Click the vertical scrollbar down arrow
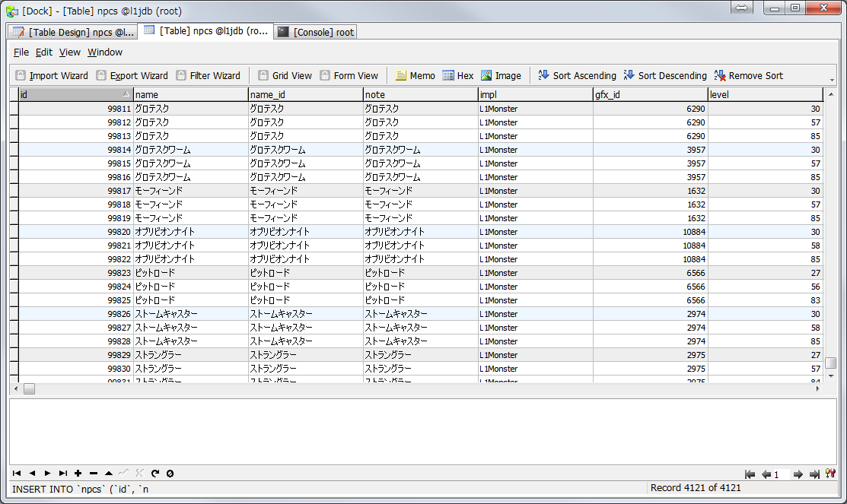 [831, 376]
